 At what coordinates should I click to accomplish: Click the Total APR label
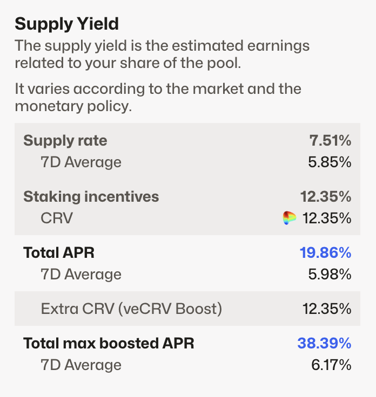(59, 252)
